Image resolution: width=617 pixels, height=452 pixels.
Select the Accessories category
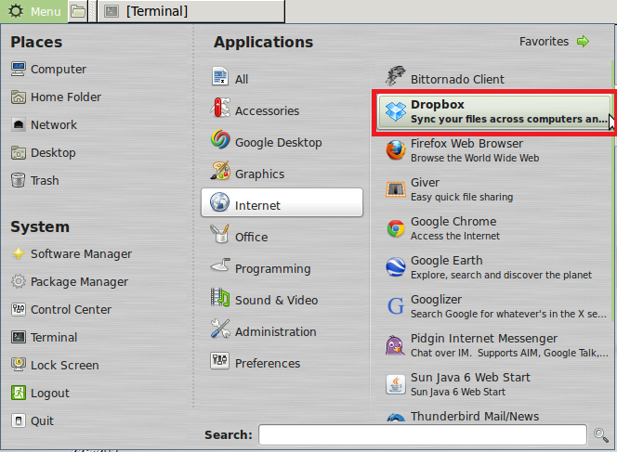tap(282, 108)
